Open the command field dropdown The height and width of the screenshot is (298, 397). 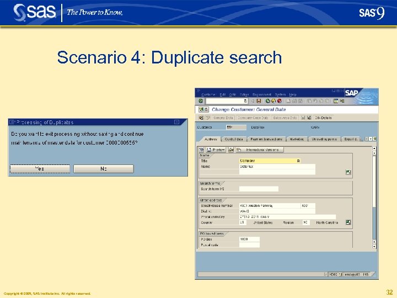[245, 101]
